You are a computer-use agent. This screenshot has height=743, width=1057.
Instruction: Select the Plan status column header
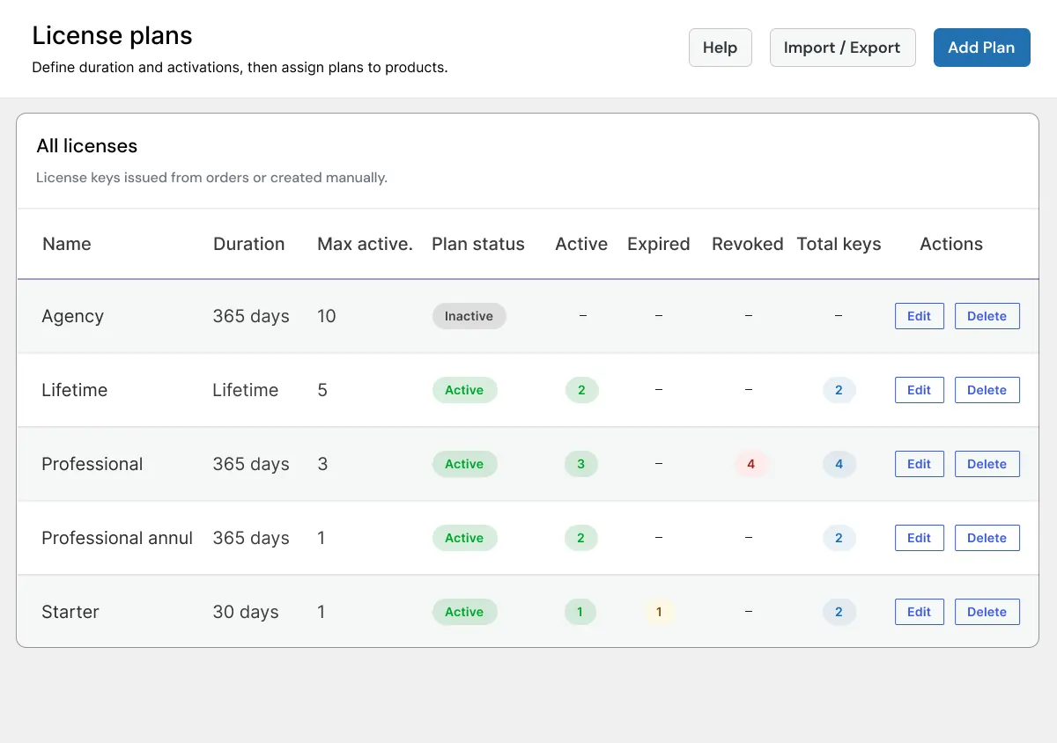(x=478, y=245)
